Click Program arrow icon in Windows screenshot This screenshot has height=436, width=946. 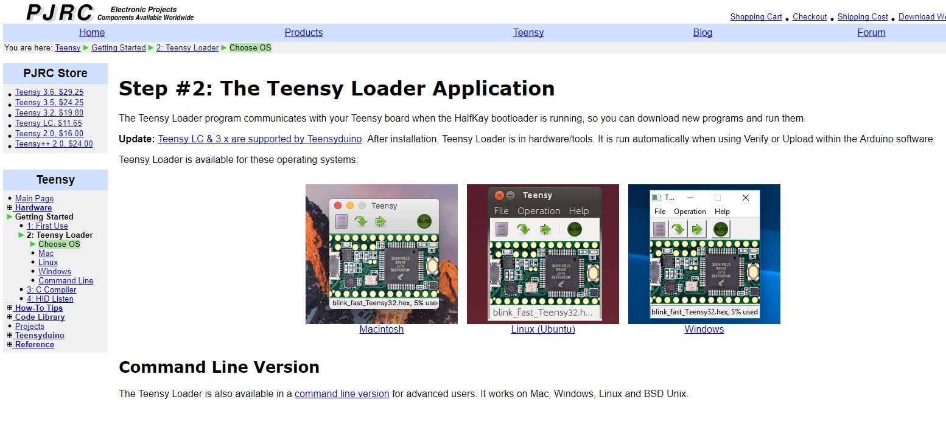click(x=678, y=229)
